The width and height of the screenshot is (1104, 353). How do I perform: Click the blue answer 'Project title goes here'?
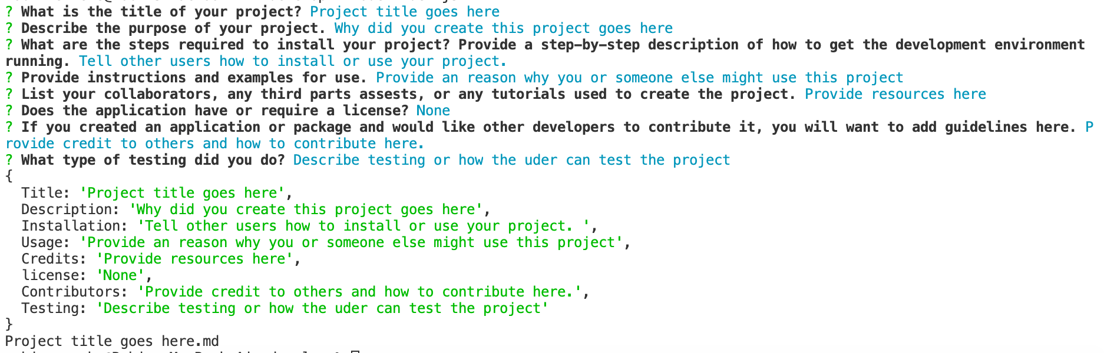coord(405,12)
